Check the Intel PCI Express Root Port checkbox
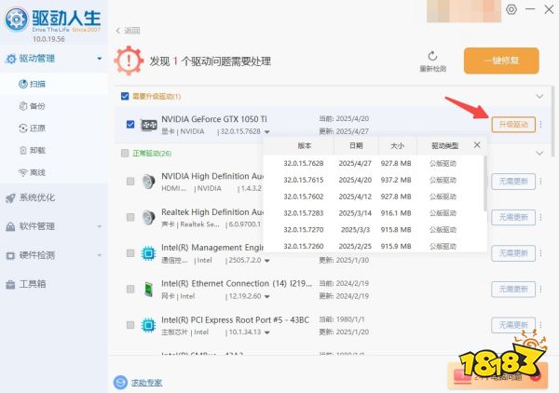The height and width of the screenshot is (393, 559). point(130,325)
